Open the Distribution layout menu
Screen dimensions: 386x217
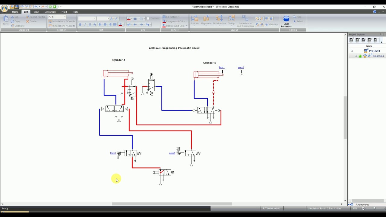(x=219, y=20)
